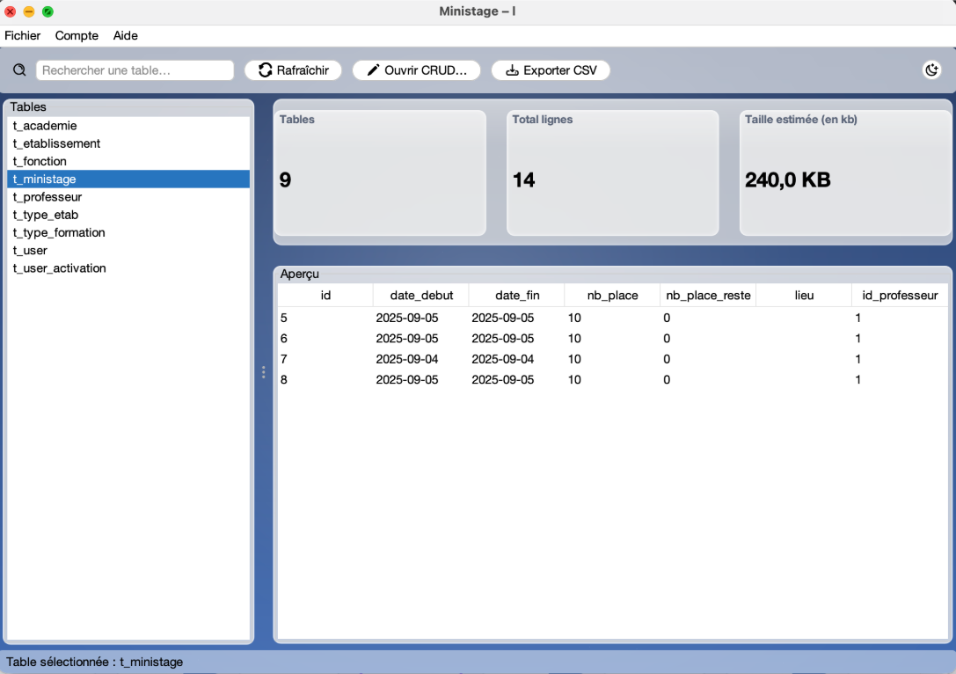Choose the t_user_activation table

point(59,268)
